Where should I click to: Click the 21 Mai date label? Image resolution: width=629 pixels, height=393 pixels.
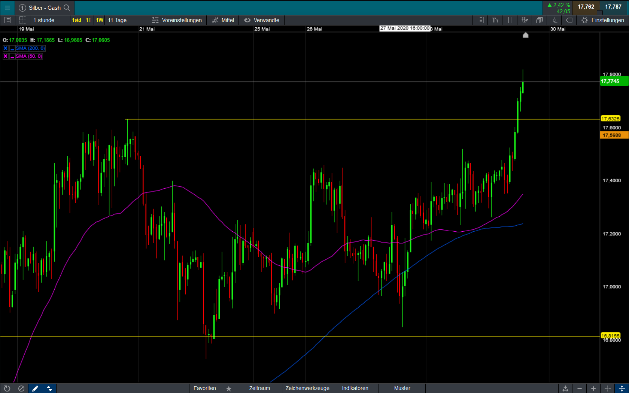click(x=147, y=29)
